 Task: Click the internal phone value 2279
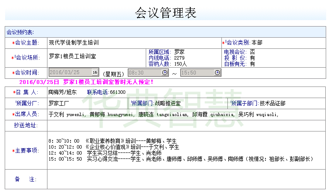(x=179, y=58)
